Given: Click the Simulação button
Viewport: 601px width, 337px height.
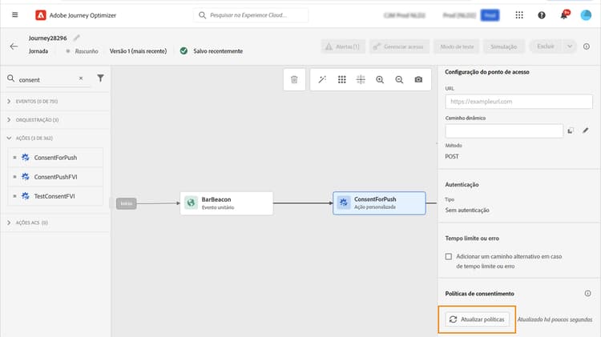Looking at the screenshot, I should tap(504, 46).
